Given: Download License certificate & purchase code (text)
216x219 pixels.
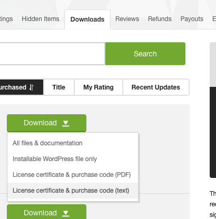Looking at the screenshot, I should 73,191.
